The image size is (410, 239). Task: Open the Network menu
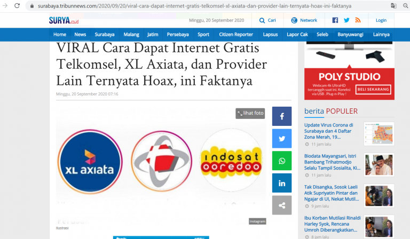[x=304, y=20]
